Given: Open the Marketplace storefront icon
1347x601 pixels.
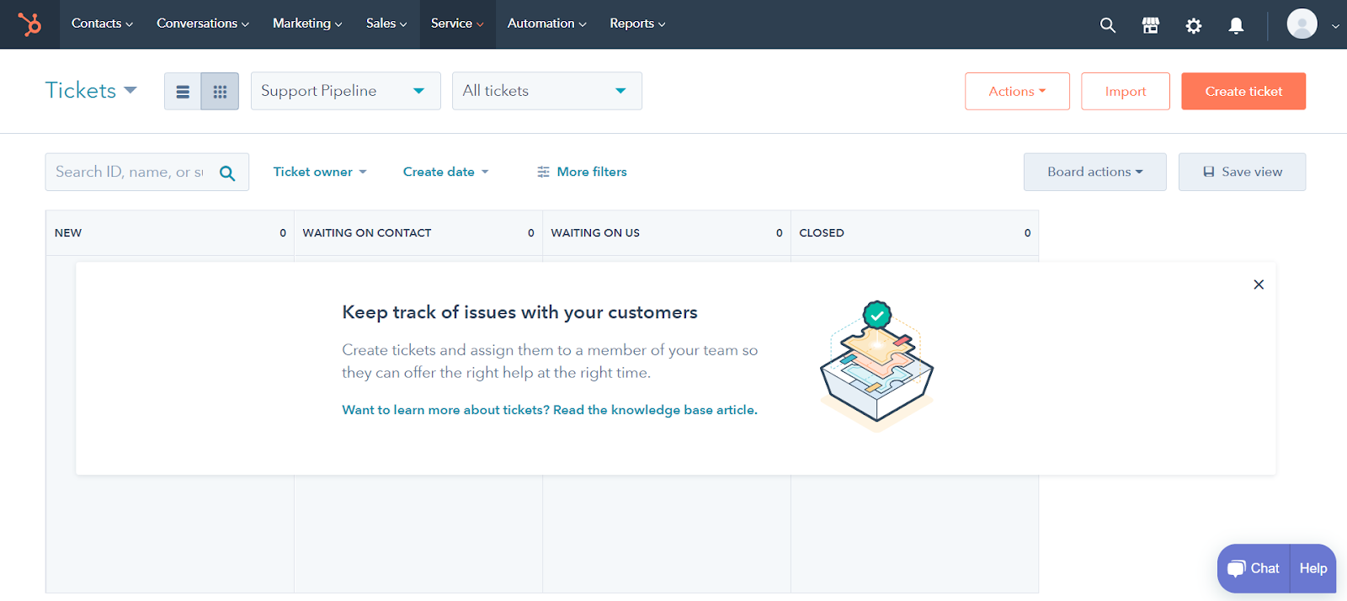Looking at the screenshot, I should (x=1151, y=25).
